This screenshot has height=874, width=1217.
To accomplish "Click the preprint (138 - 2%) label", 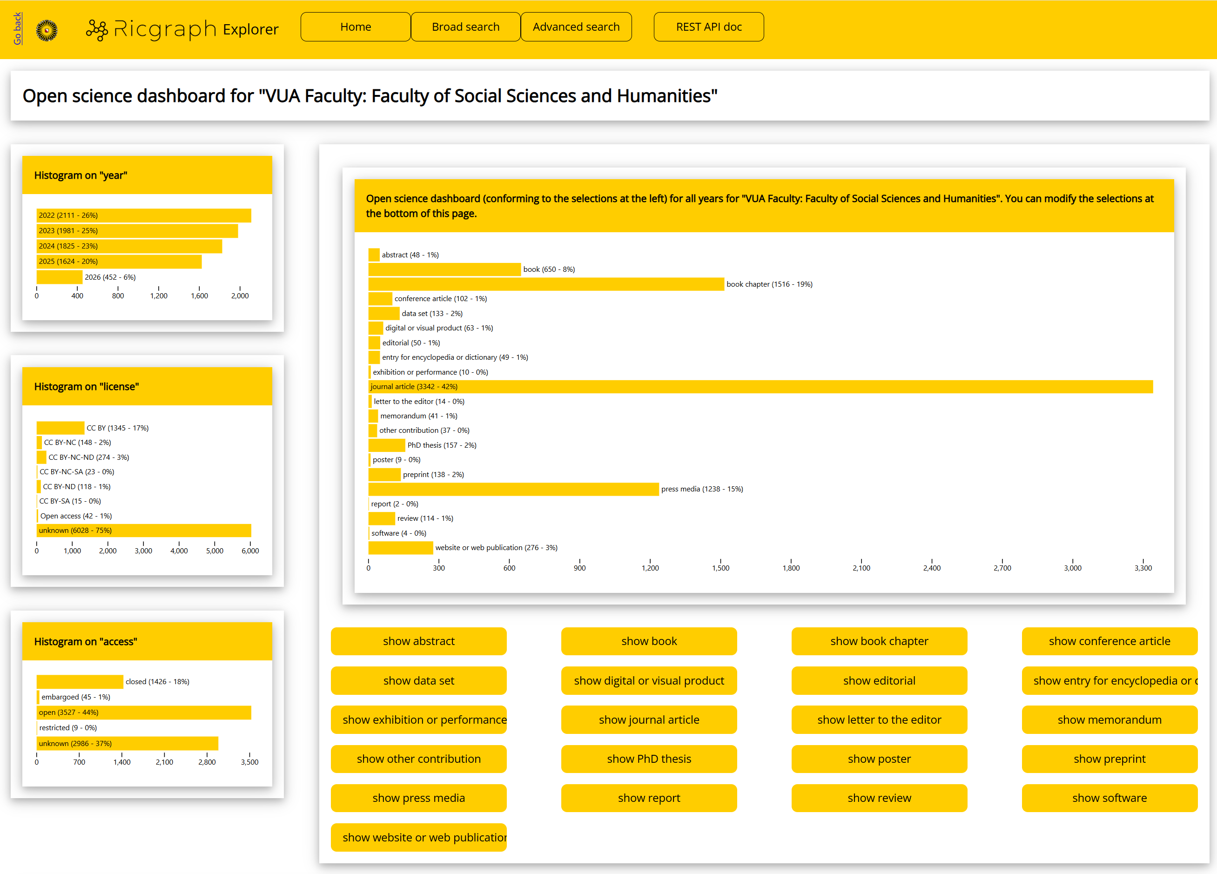I will [x=434, y=474].
